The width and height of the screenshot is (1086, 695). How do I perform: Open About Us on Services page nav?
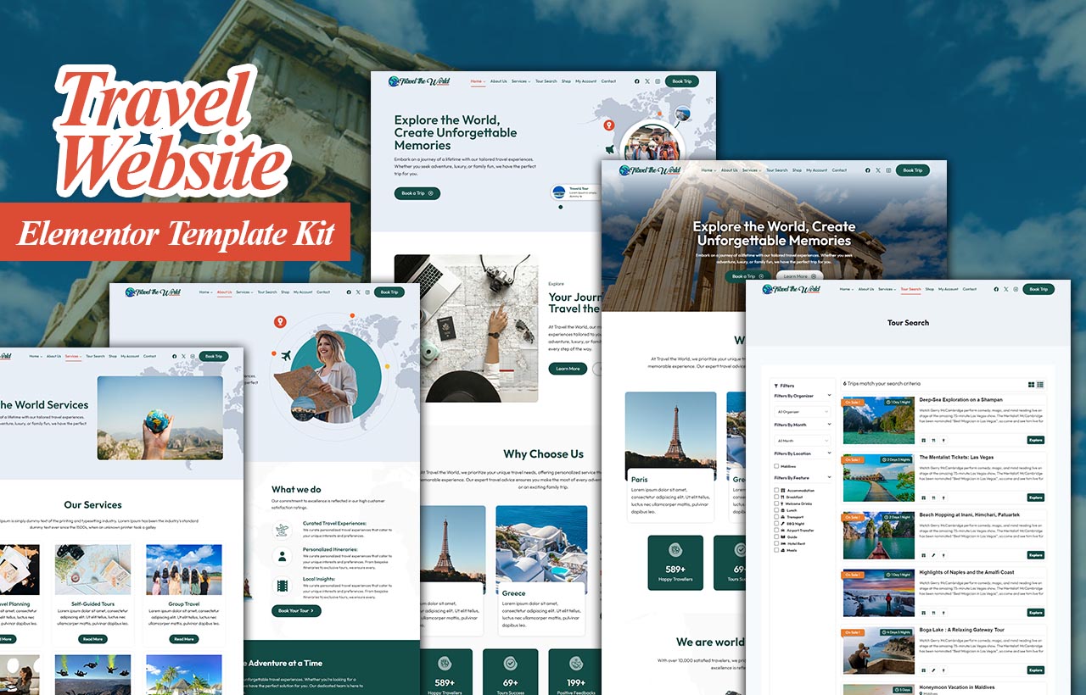(53, 356)
